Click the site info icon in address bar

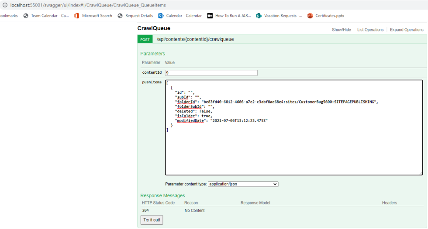[5, 5]
